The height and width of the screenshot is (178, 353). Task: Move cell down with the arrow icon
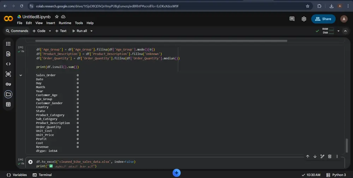point(315,156)
